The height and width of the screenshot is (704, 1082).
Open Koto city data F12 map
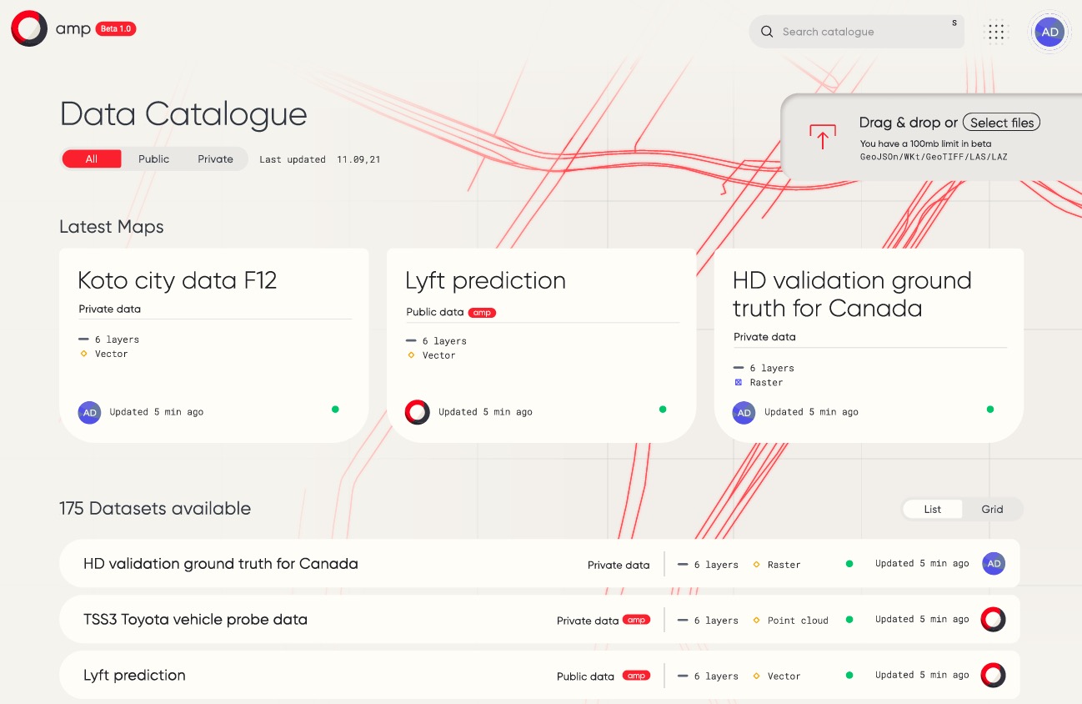pyautogui.click(x=177, y=281)
